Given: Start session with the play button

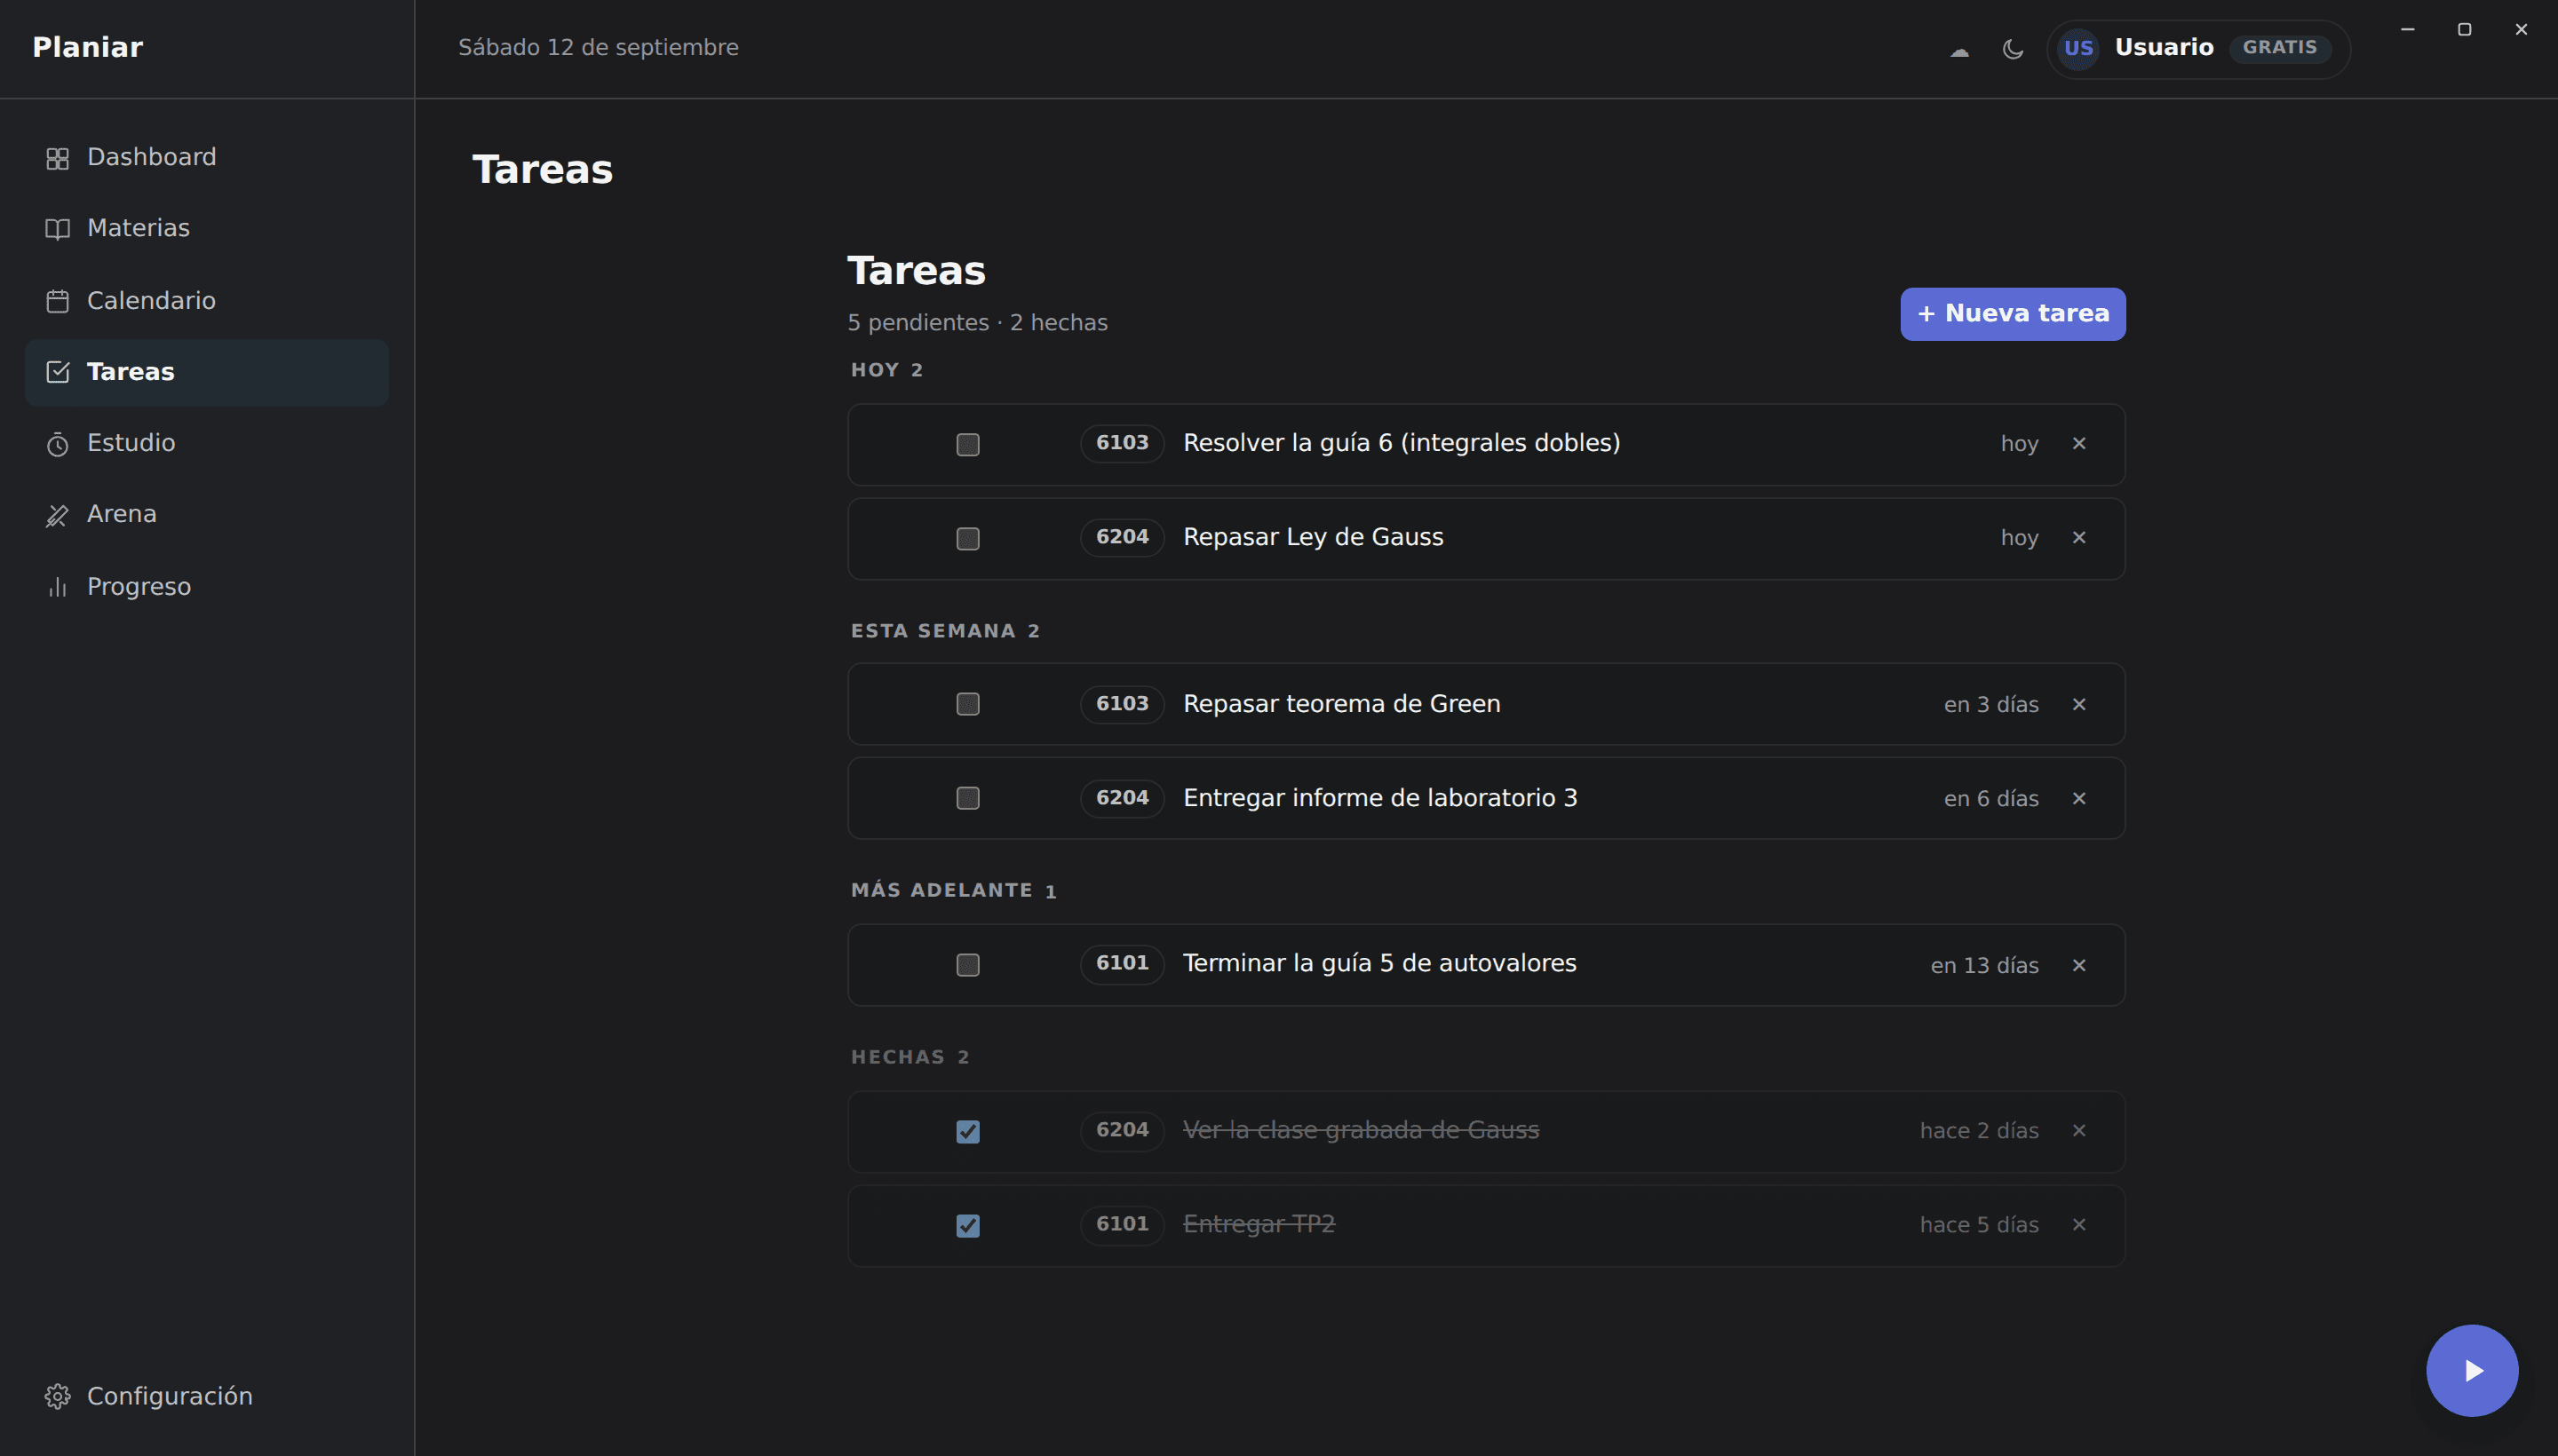Looking at the screenshot, I should pyautogui.click(x=2471, y=1370).
